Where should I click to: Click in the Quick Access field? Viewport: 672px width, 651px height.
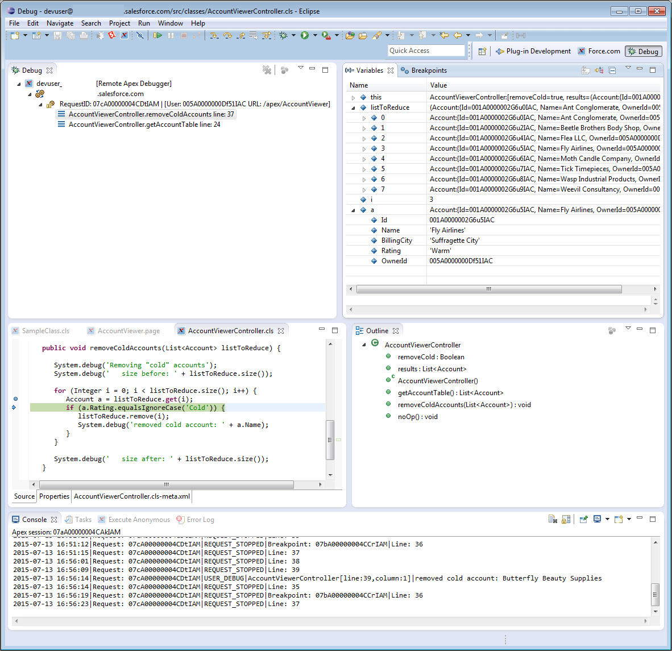pyautogui.click(x=426, y=51)
